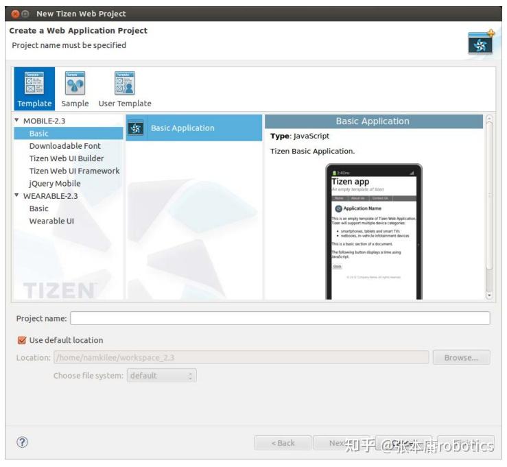Click the Basic Application description header
This screenshot has height=467, width=507.
(x=374, y=121)
